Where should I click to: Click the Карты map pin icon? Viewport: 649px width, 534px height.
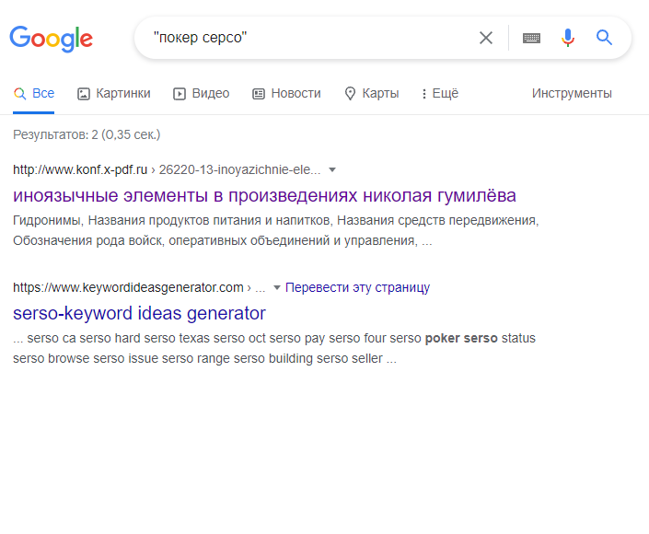[x=350, y=94]
